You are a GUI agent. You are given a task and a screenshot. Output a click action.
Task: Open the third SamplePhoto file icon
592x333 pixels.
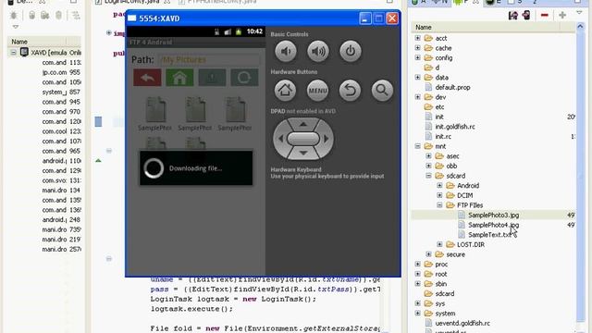(x=235, y=110)
